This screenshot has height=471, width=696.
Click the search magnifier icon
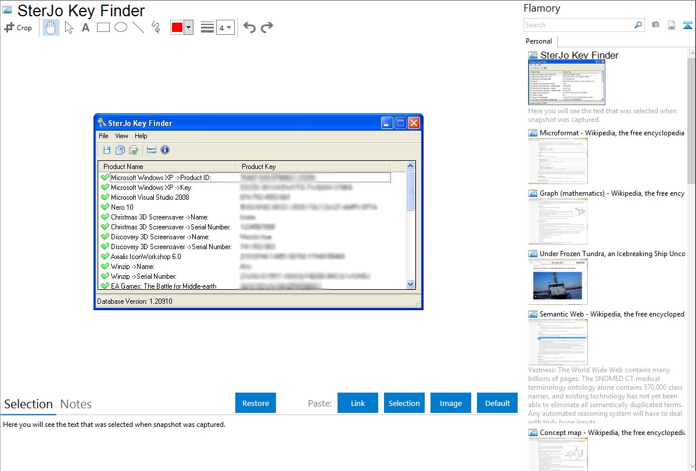click(638, 25)
